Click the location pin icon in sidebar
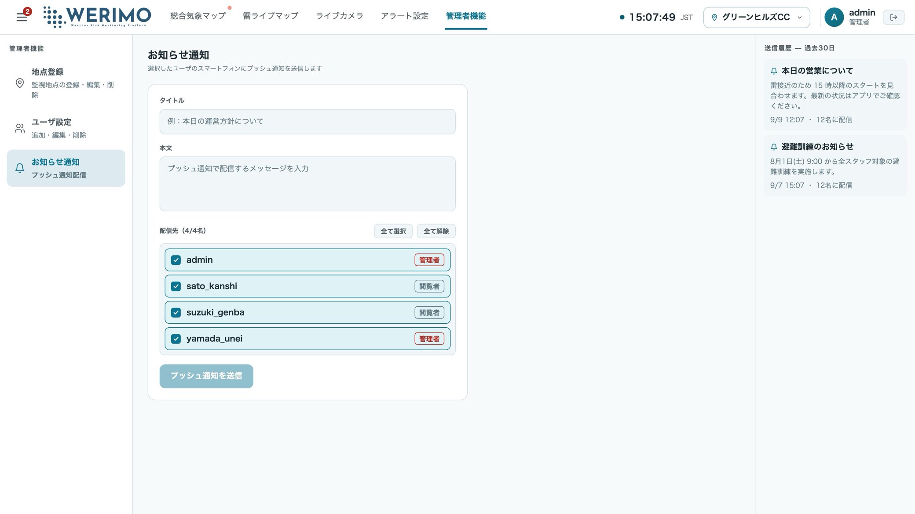The width and height of the screenshot is (915, 514). [20, 83]
